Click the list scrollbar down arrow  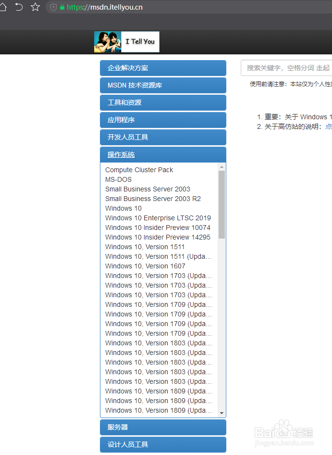click(221, 413)
